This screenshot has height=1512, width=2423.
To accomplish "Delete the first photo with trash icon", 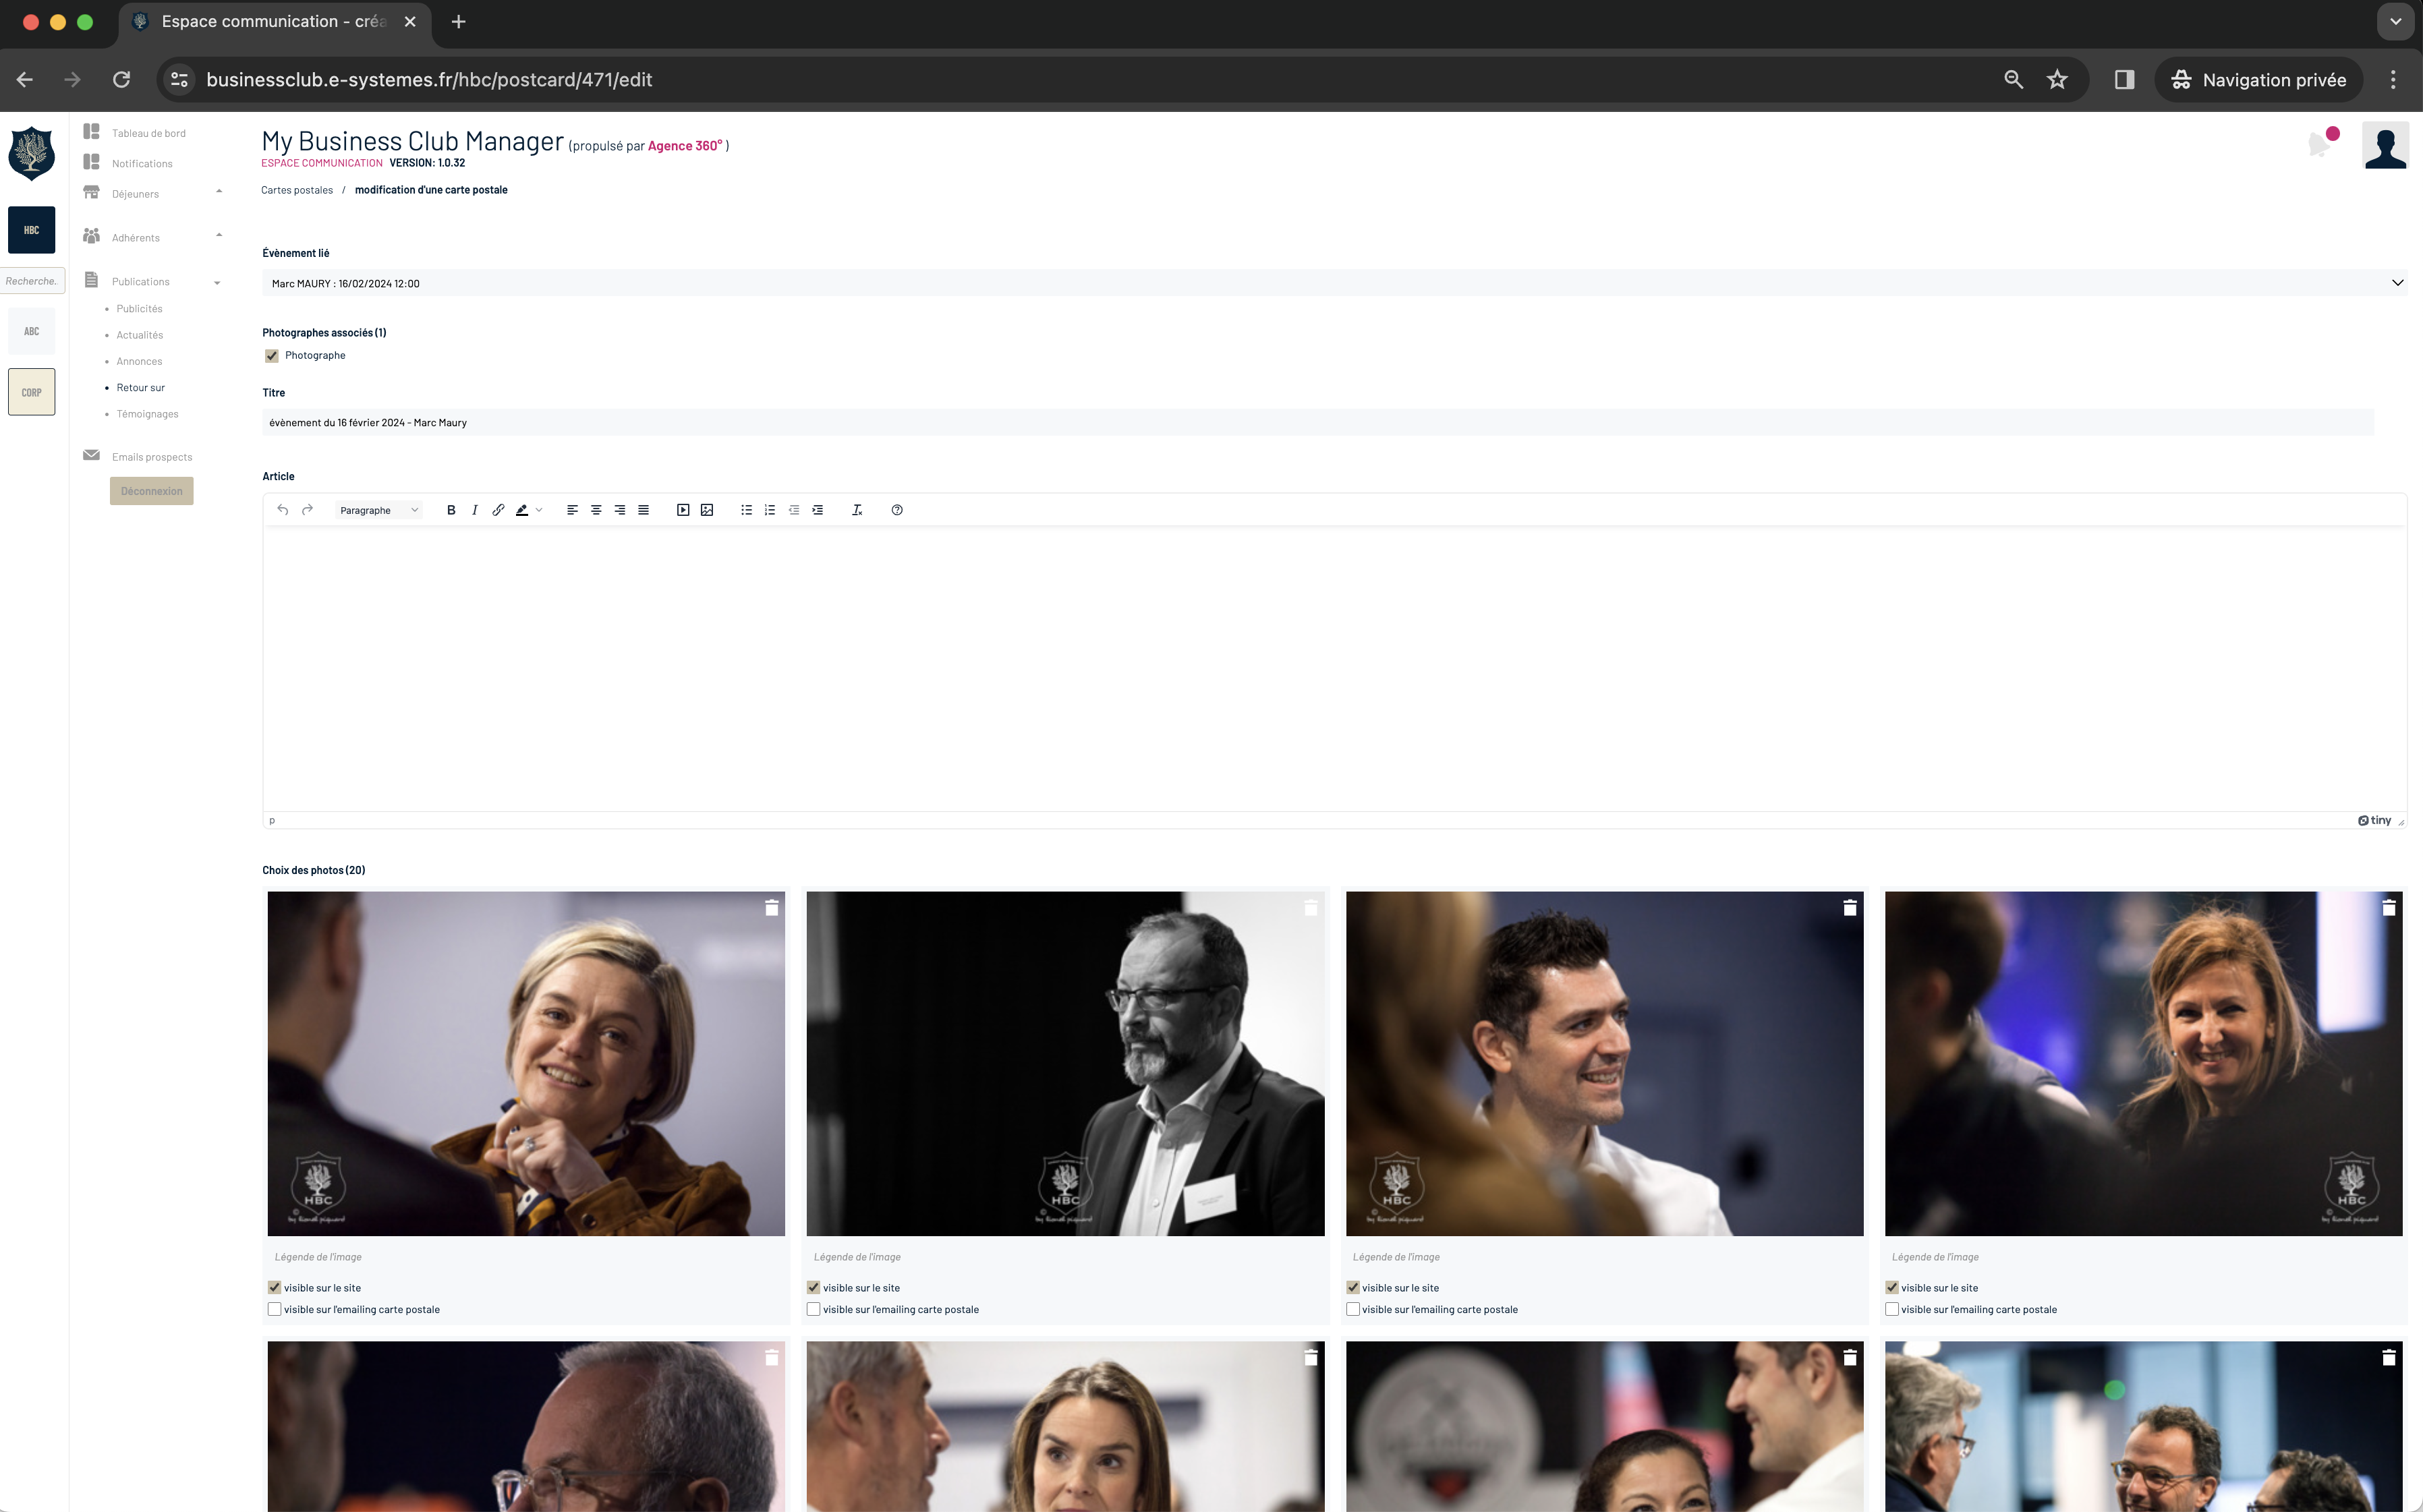I will pos(772,908).
